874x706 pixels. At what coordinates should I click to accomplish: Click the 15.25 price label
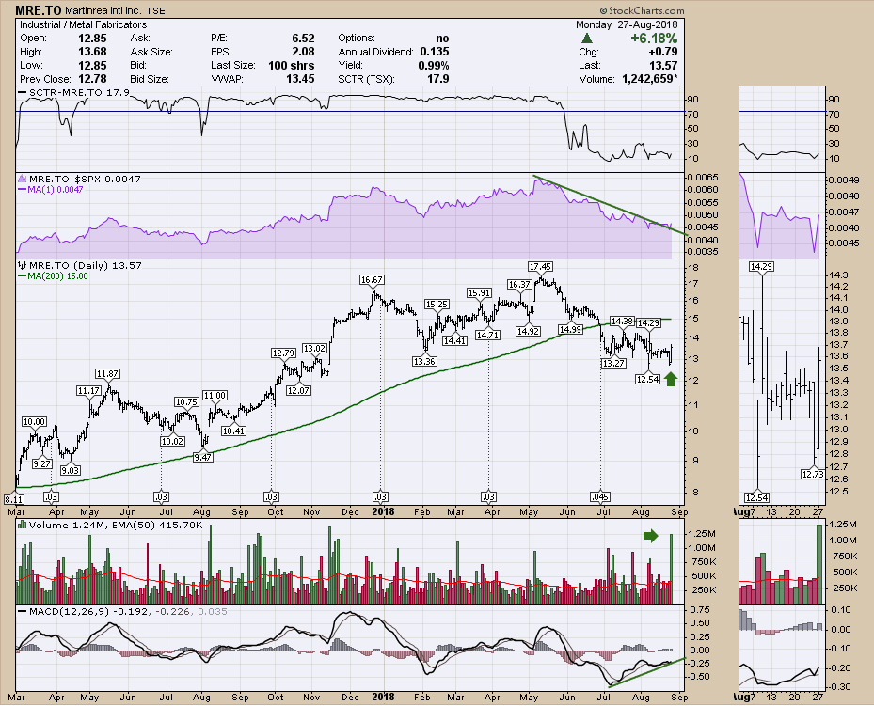(437, 304)
